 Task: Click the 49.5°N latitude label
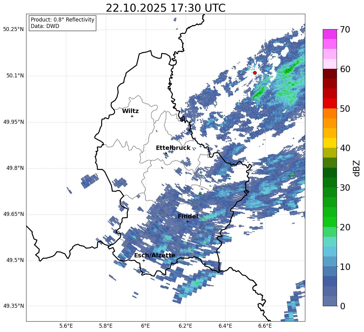[x=15, y=260]
